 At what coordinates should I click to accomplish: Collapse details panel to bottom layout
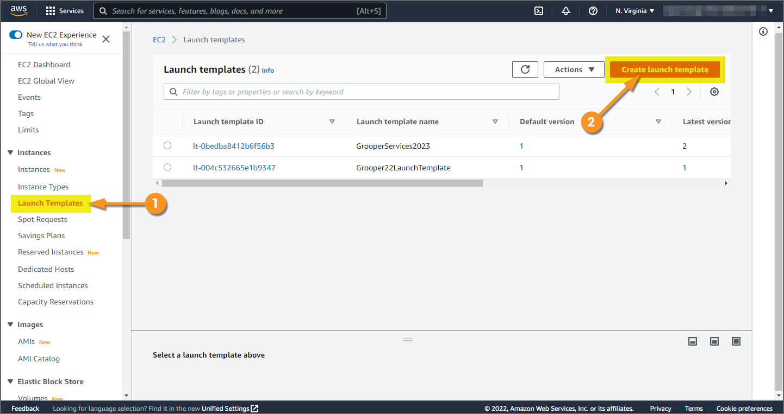[693, 341]
